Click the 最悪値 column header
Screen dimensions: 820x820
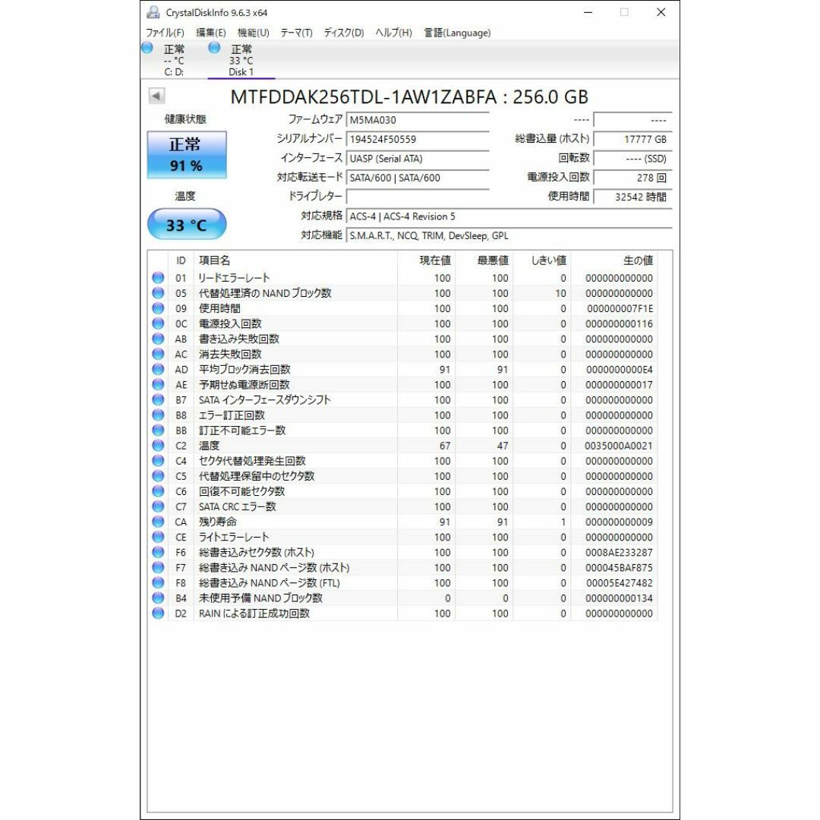pyautogui.click(x=484, y=260)
